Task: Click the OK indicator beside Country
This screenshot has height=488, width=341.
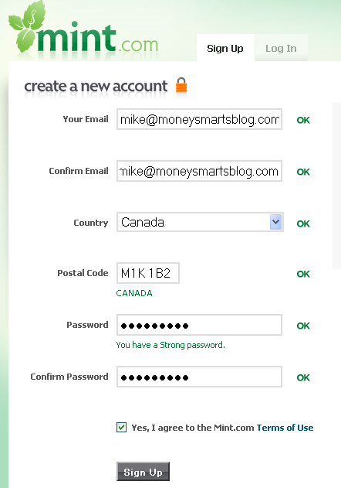Action: coord(303,224)
